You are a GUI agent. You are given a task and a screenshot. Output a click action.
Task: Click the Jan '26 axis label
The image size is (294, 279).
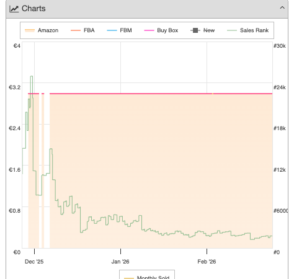[x=120, y=262]
